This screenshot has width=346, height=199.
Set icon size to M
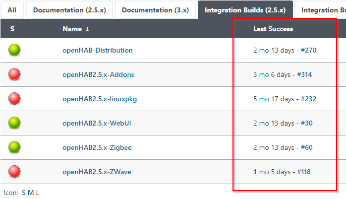tap(31, 193)
